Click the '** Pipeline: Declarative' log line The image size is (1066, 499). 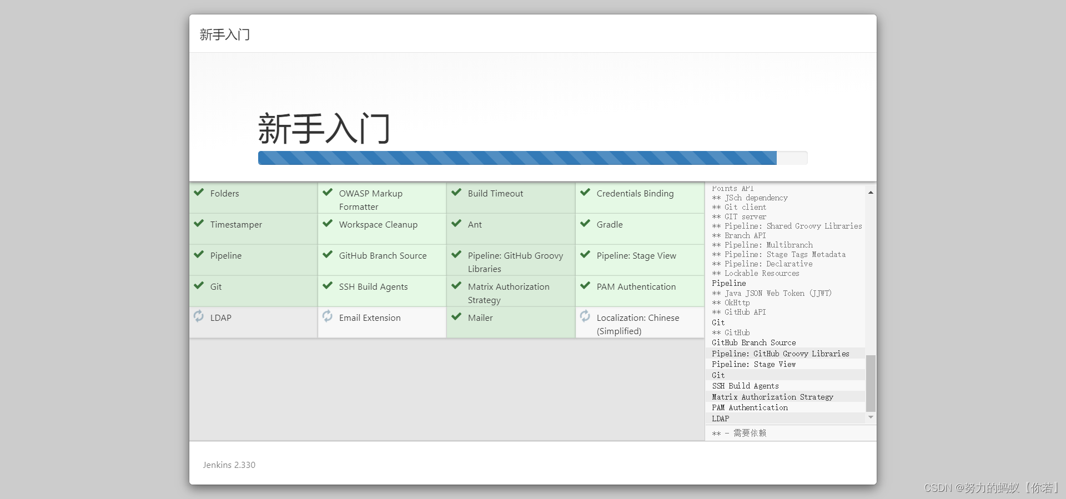[x=762, y=264]
